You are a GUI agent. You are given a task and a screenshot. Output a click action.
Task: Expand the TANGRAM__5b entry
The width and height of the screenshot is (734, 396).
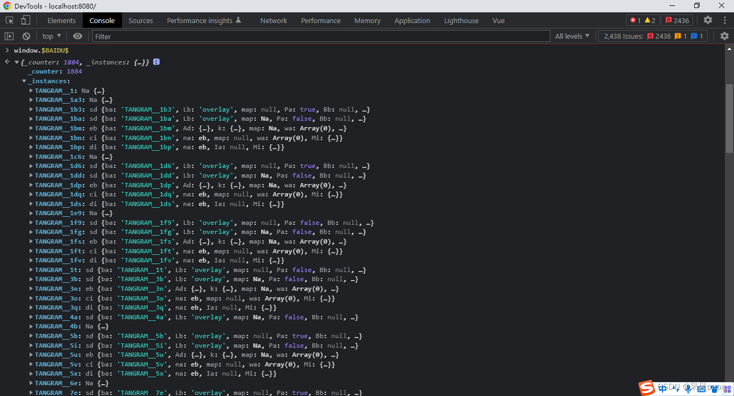(x=31, y=336)
